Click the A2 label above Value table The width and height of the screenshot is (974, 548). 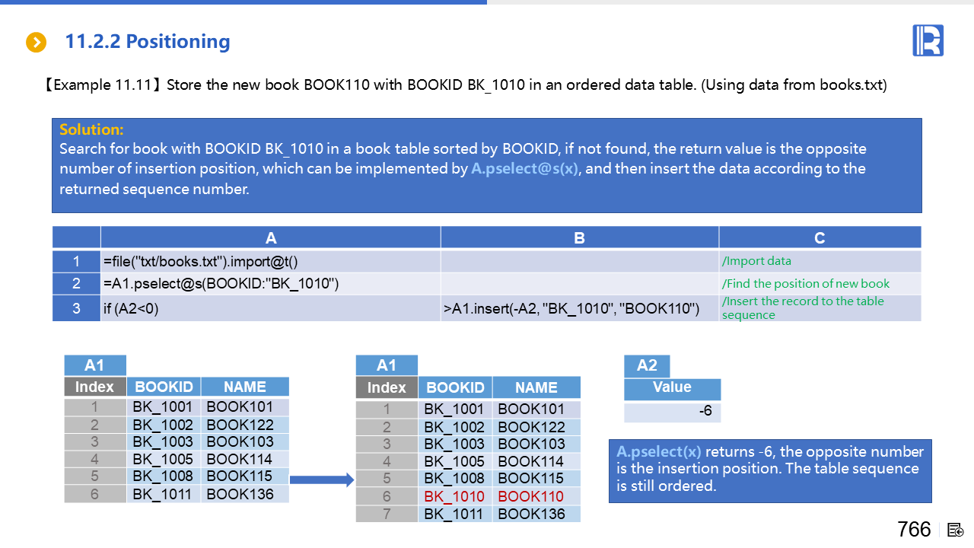tap(647, 365)
